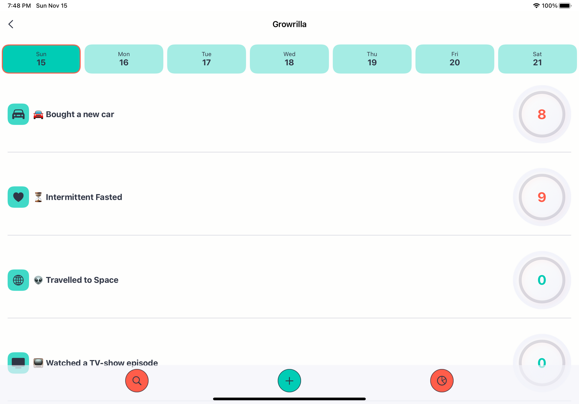This screenshot has width=579, height=404.
Task: Select Sunday the 15th
Action: pos(41,59)
